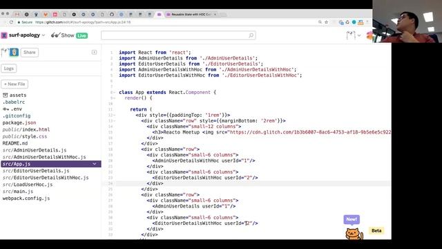Open webpack.config.js file
Viewport: 442px width, 249px height.
pos(26,199)
